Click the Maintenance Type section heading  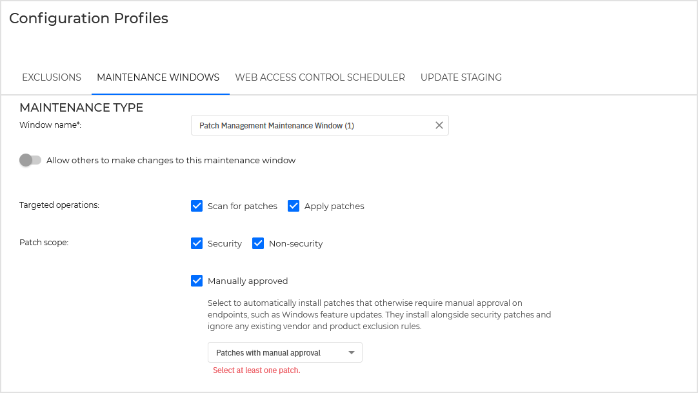[x=81, y=107]
